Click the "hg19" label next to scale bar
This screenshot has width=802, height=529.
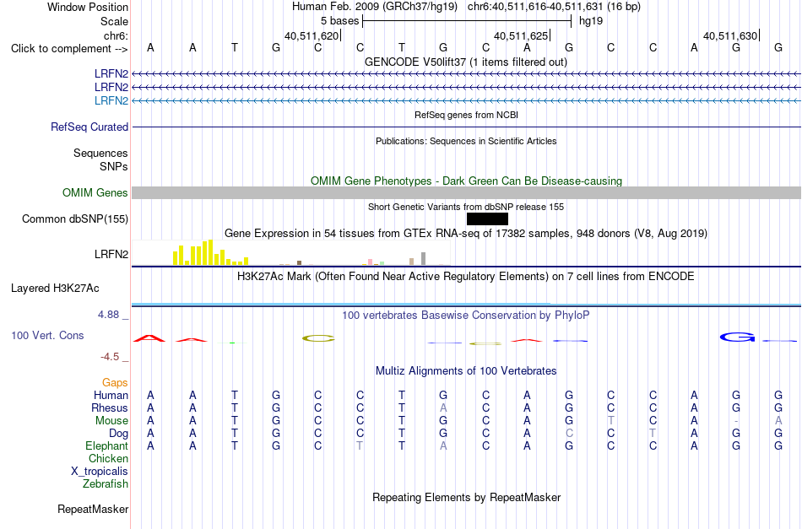pos(591,21)
